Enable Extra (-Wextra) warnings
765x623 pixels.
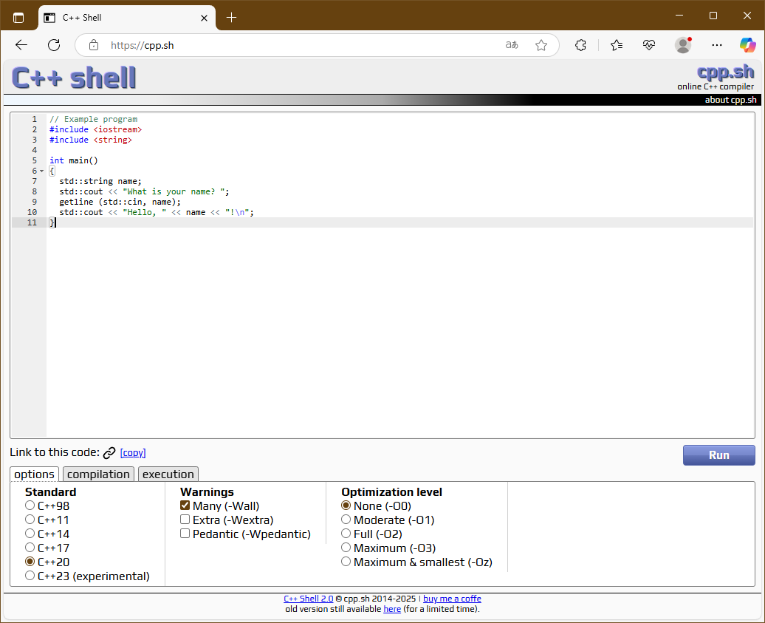[185, 520]
